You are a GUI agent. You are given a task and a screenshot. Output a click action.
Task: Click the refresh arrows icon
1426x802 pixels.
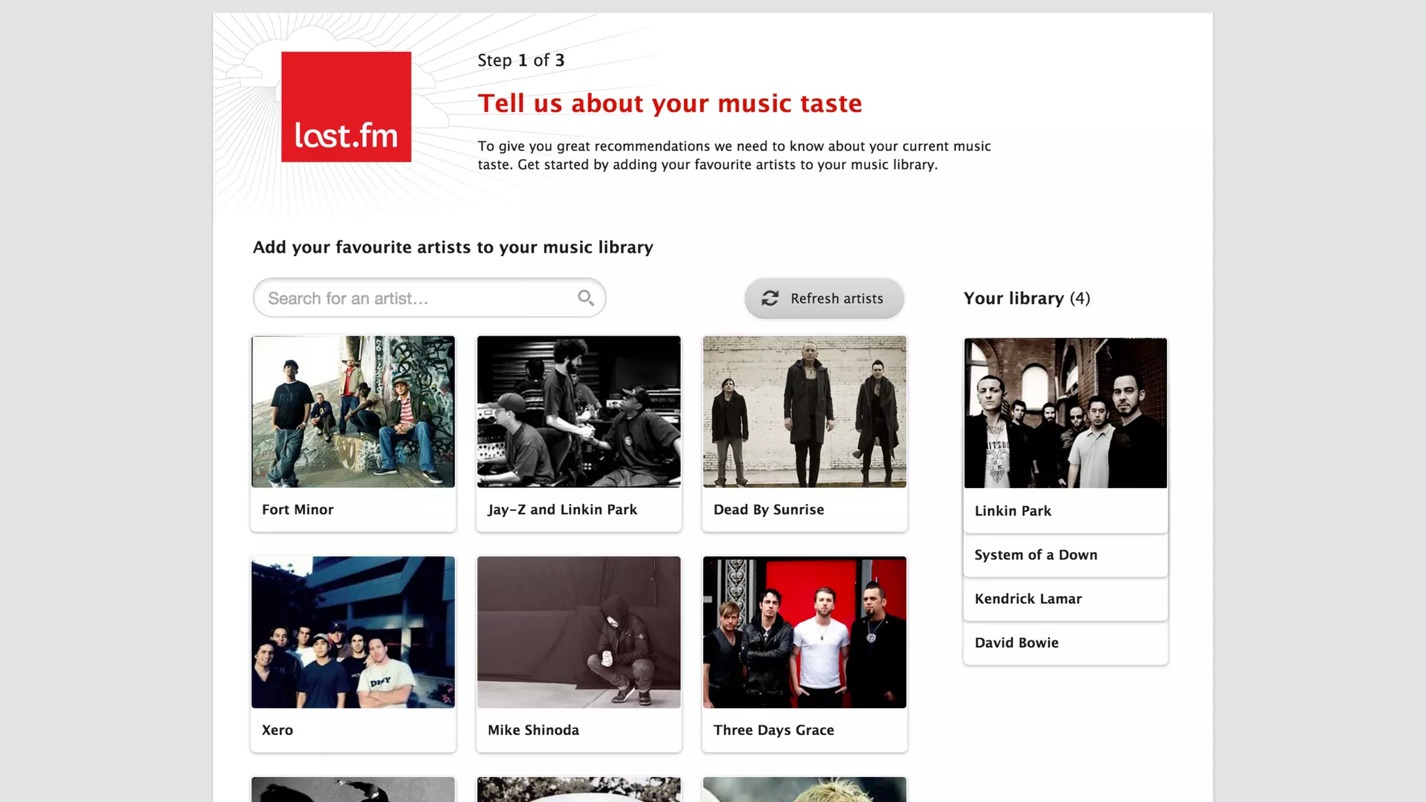pyautogui.click(x=769, y=299)
